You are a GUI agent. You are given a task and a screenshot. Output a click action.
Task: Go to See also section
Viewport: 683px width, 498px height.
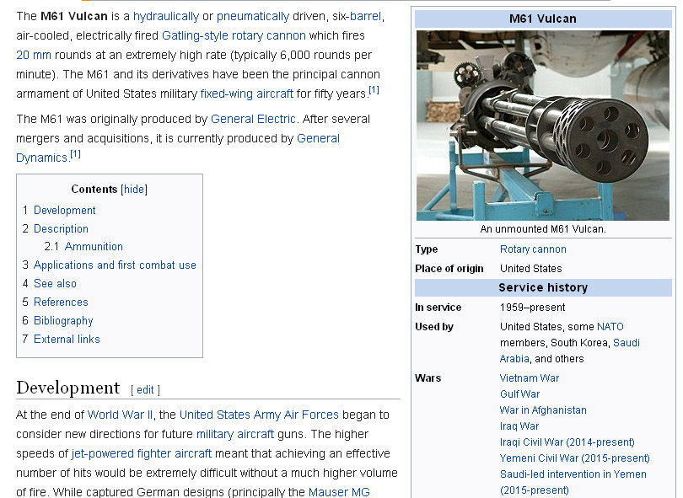pyautogui.click(x=55, y=283)
